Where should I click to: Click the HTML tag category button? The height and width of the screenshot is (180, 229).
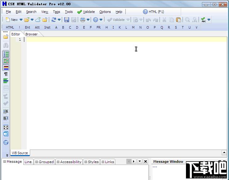(10, 27)
